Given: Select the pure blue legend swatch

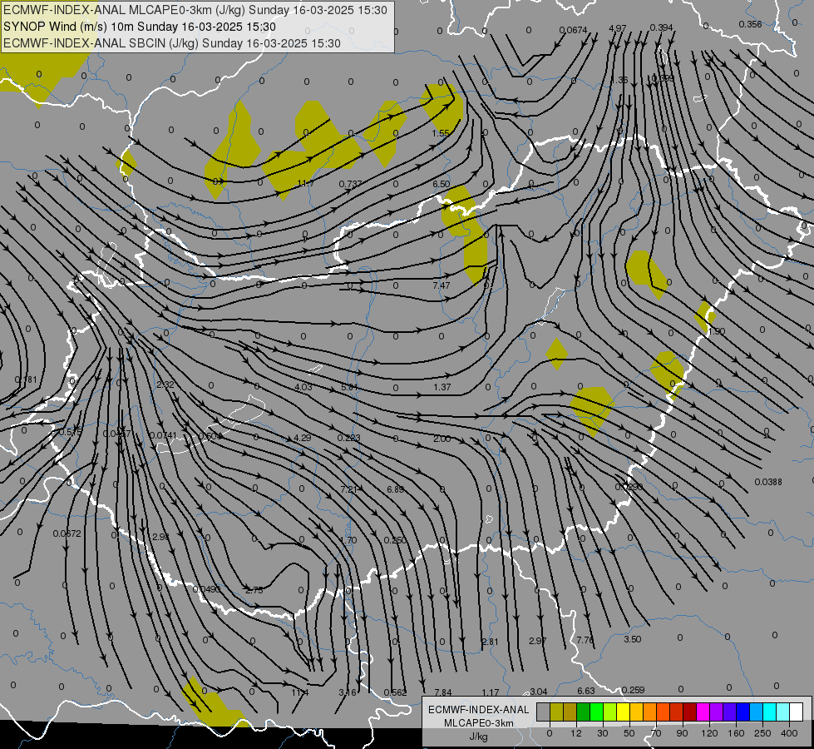Looking at the screenshot, I should (743, 712).
